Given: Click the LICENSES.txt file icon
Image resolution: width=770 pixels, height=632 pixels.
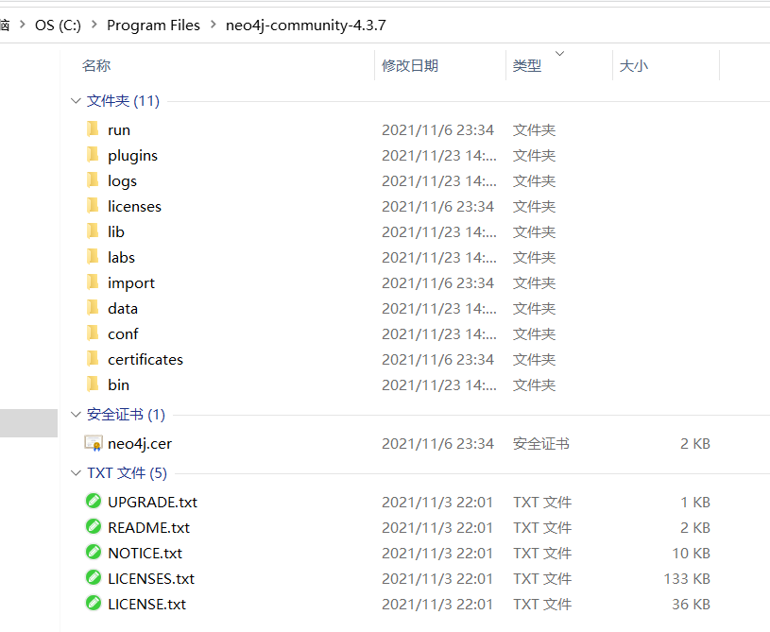Looking at the screenshot, I should (x=94, y=578).
